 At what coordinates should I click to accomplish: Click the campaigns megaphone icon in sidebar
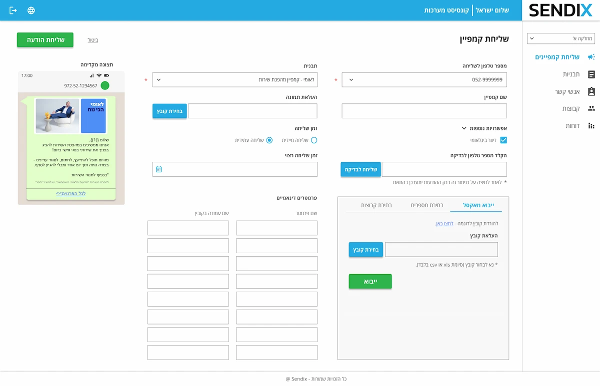[591, 57]
